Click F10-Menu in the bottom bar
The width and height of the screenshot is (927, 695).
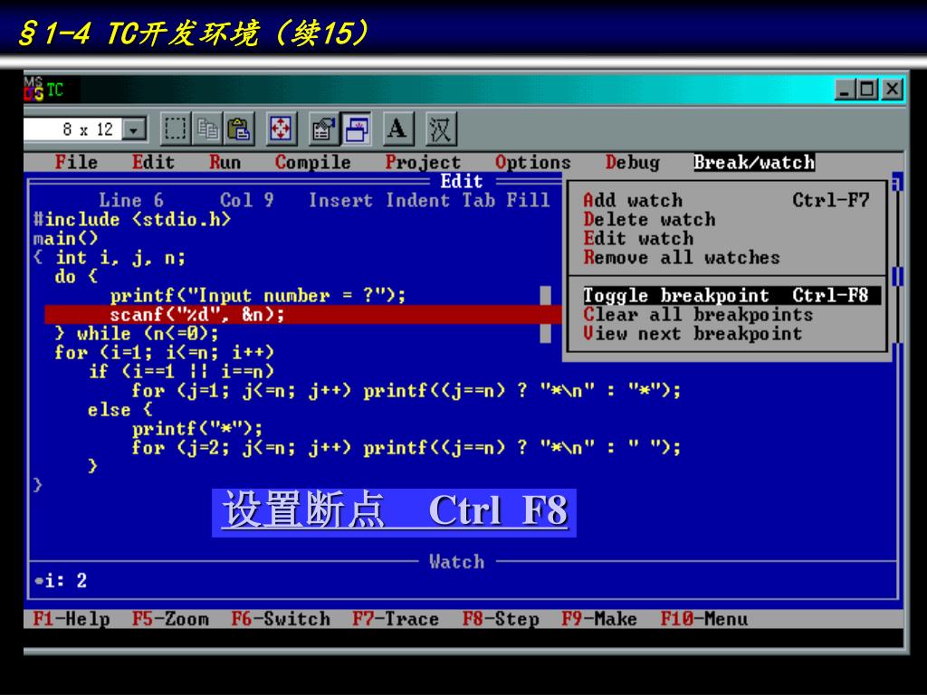[x=703, y=619]
